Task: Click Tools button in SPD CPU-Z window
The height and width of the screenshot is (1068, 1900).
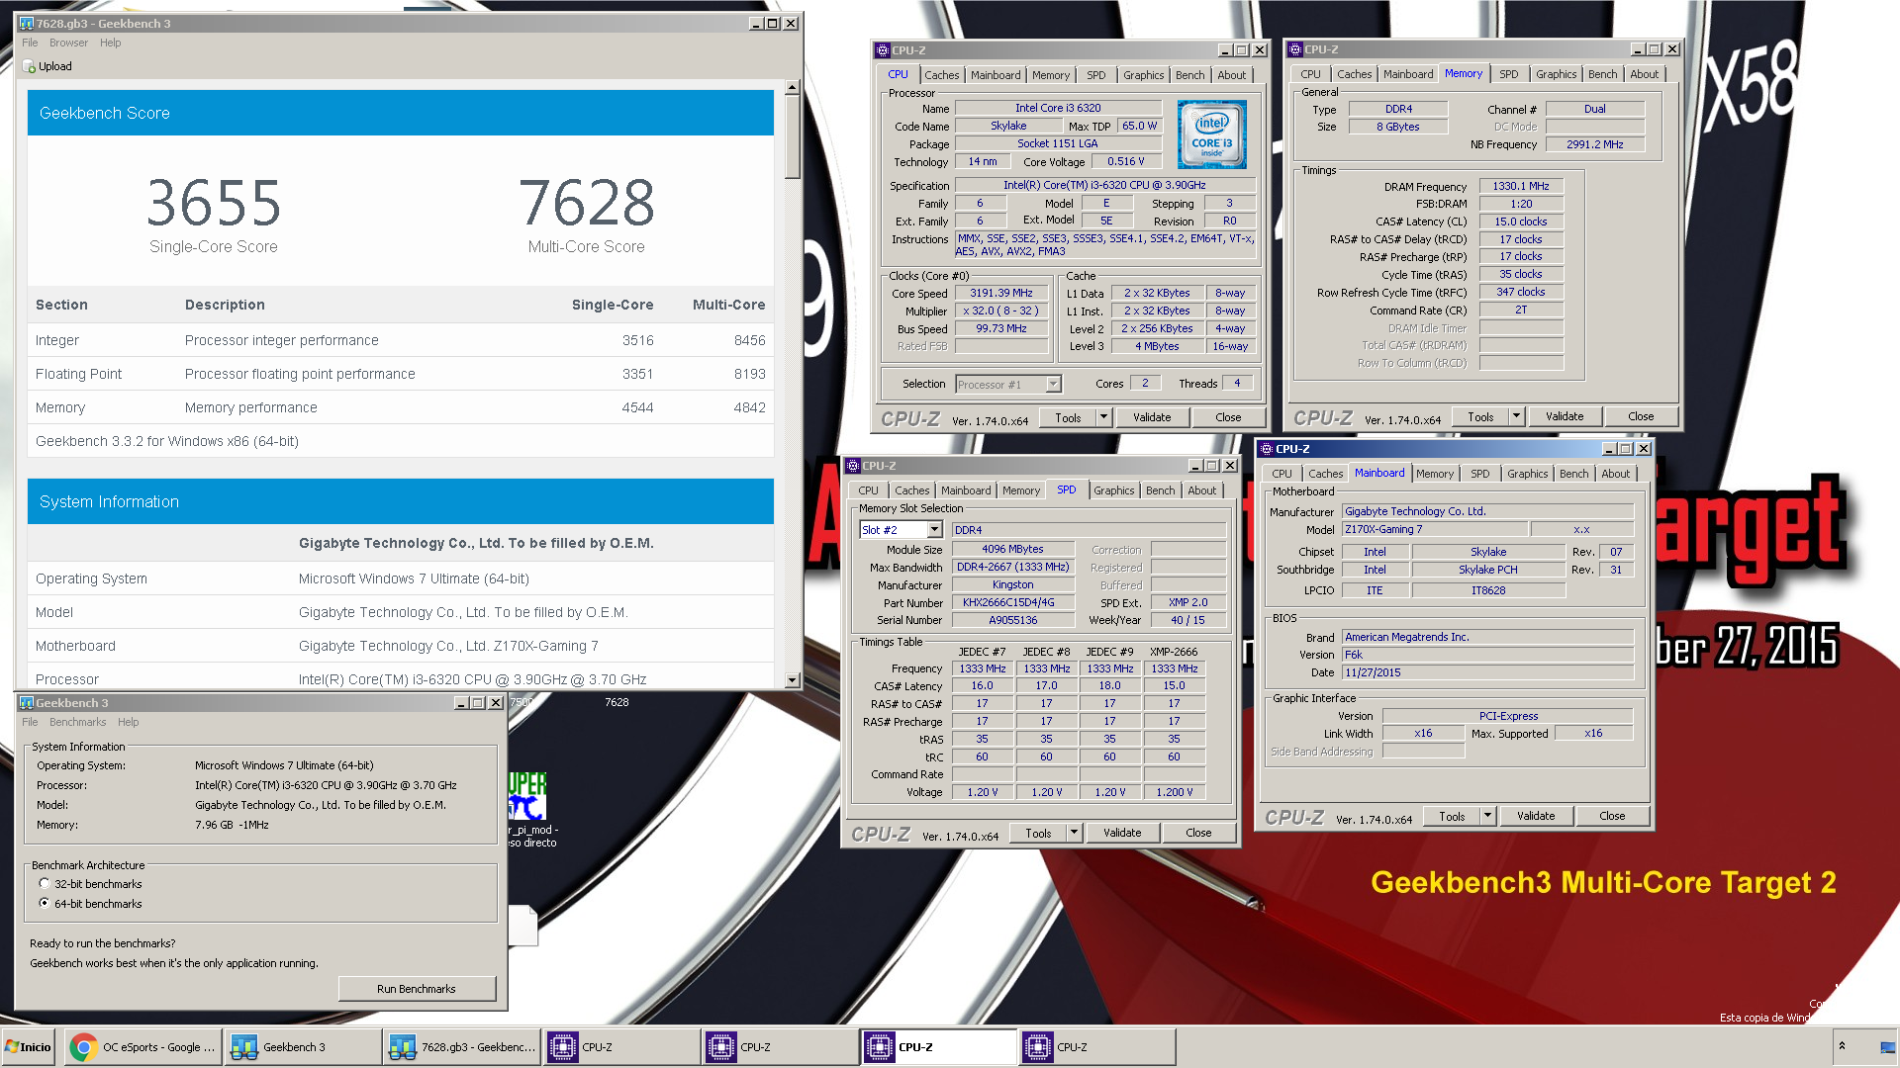Action: pyautogui.click(x=1038, y=834)
